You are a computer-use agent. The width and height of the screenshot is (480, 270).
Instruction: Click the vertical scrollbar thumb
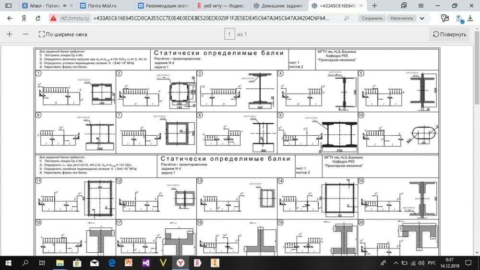pyautogui.click(x=477, y=67)
